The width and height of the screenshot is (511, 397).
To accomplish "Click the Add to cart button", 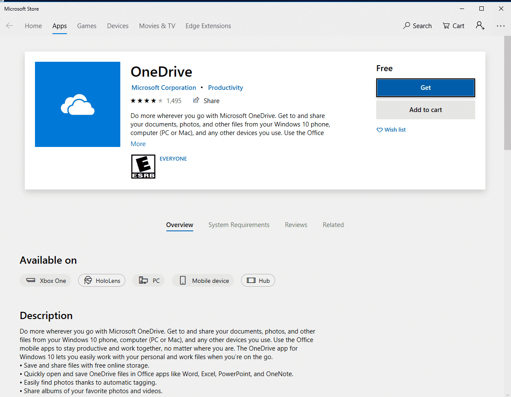I will (x=425, y=110).
